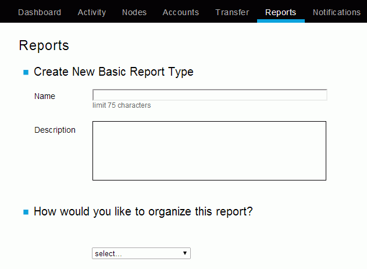The height and width of the screenshot is (269, 367).
Task: Click the arrow on the 'select...' dropdown
Action: (x=185, y=253)
